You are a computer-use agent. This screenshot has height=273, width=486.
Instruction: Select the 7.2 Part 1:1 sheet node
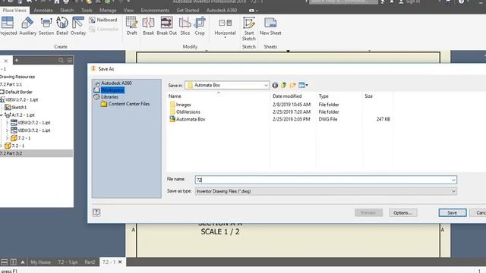[x=11, y=84]
